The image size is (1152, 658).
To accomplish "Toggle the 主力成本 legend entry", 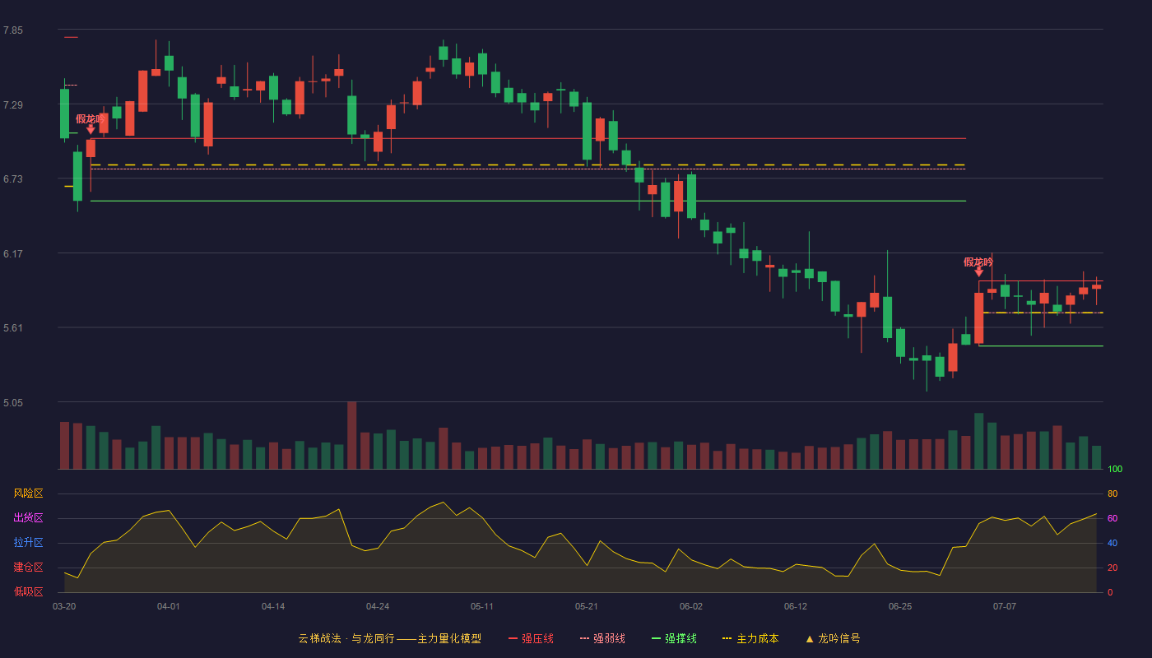I will click(750, 638).
